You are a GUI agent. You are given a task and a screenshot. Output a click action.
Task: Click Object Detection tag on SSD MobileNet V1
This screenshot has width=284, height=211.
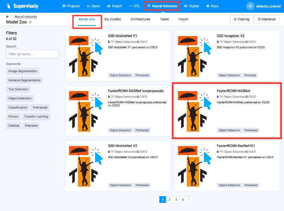coord(120,75)
